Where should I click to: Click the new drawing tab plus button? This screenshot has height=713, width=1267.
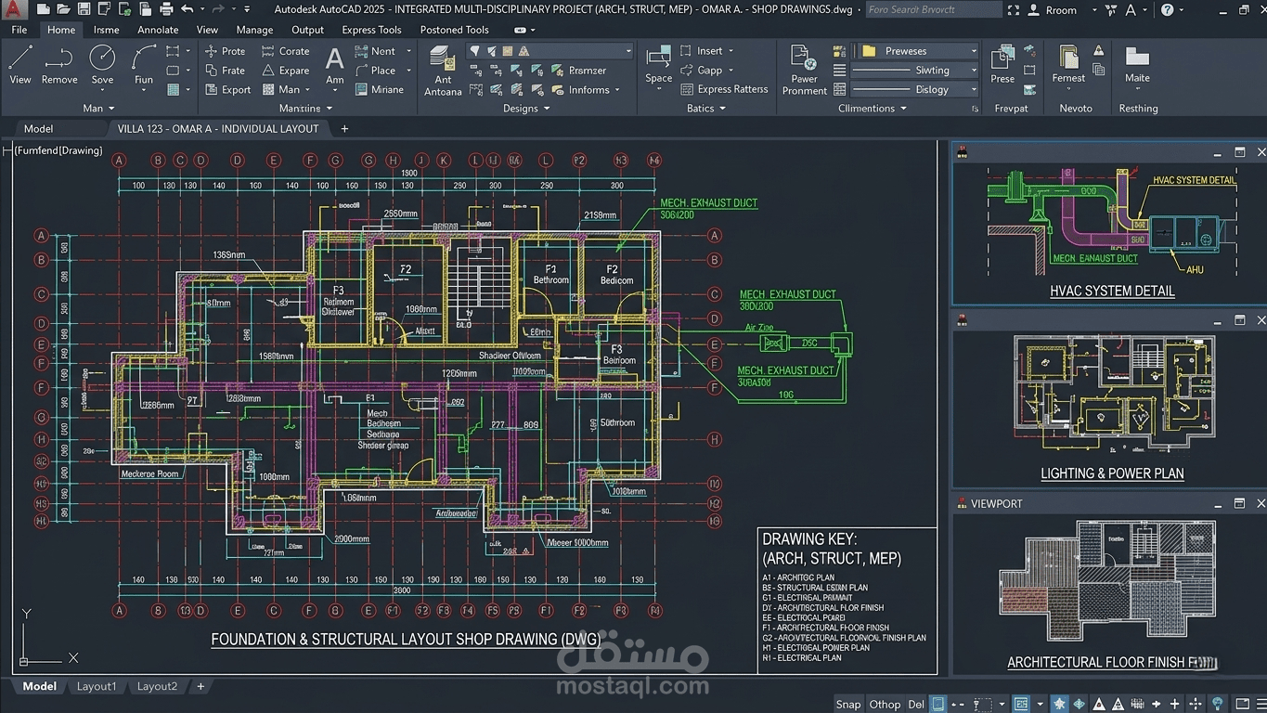click(344, 129)
